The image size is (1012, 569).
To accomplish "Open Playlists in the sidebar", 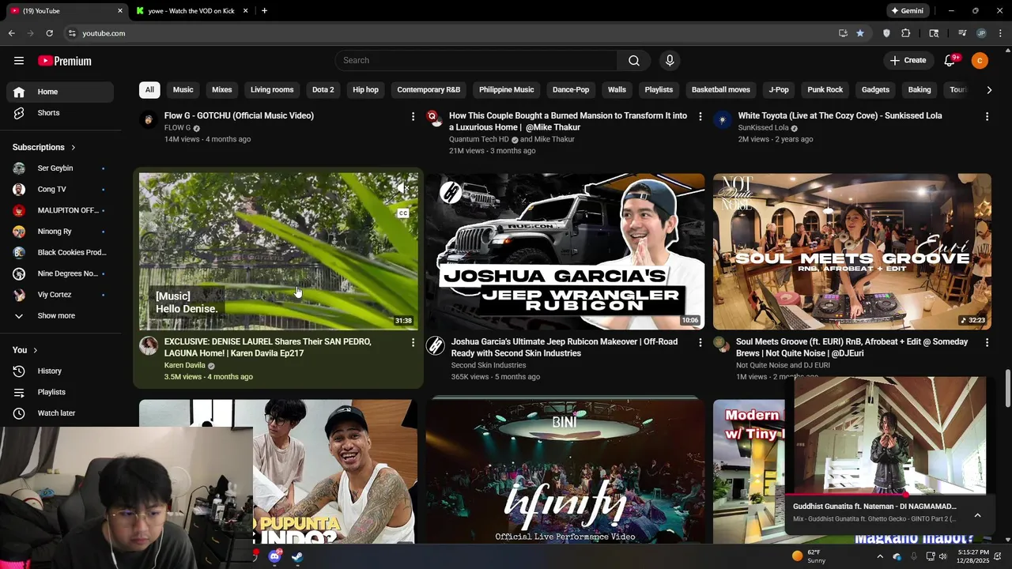I will 60,392.
